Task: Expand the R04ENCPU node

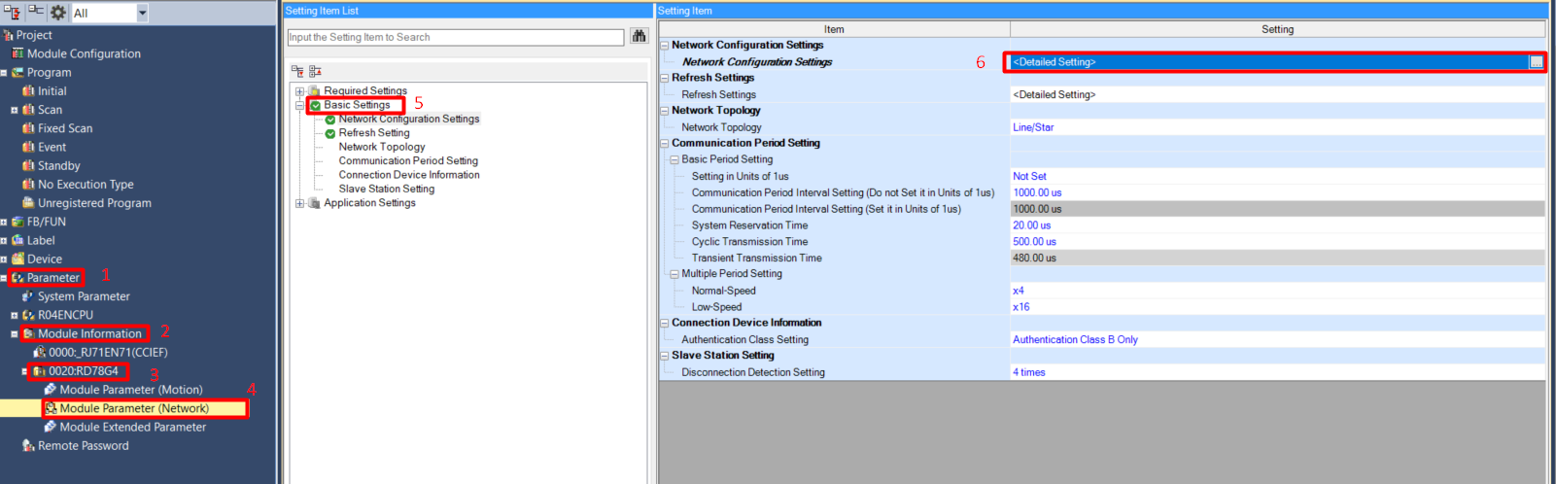Action: click(14, 315)
